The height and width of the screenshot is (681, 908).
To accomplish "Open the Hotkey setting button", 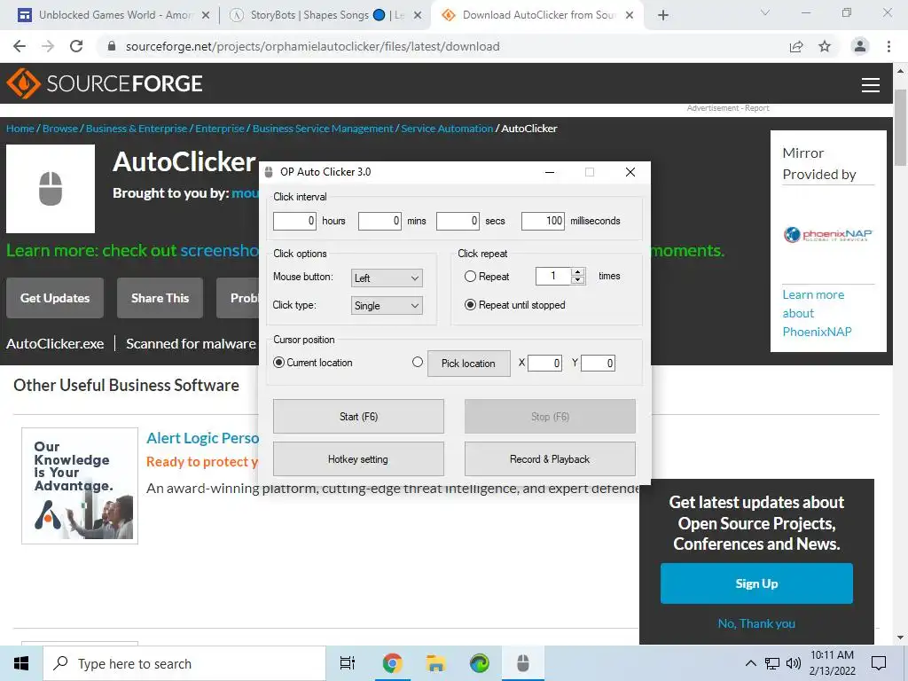I will 358,459.
